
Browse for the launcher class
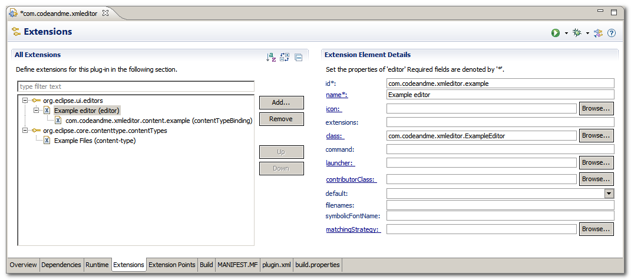point(596,162)
